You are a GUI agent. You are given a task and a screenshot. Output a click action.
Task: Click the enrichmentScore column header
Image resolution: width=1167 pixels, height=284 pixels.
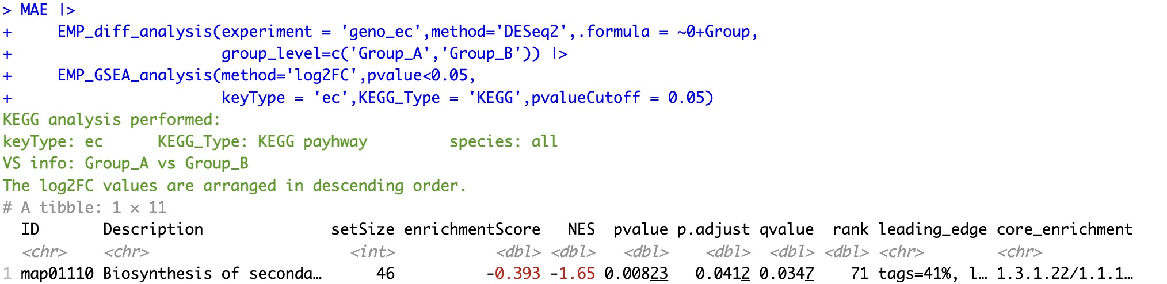[x=472, y=229]
